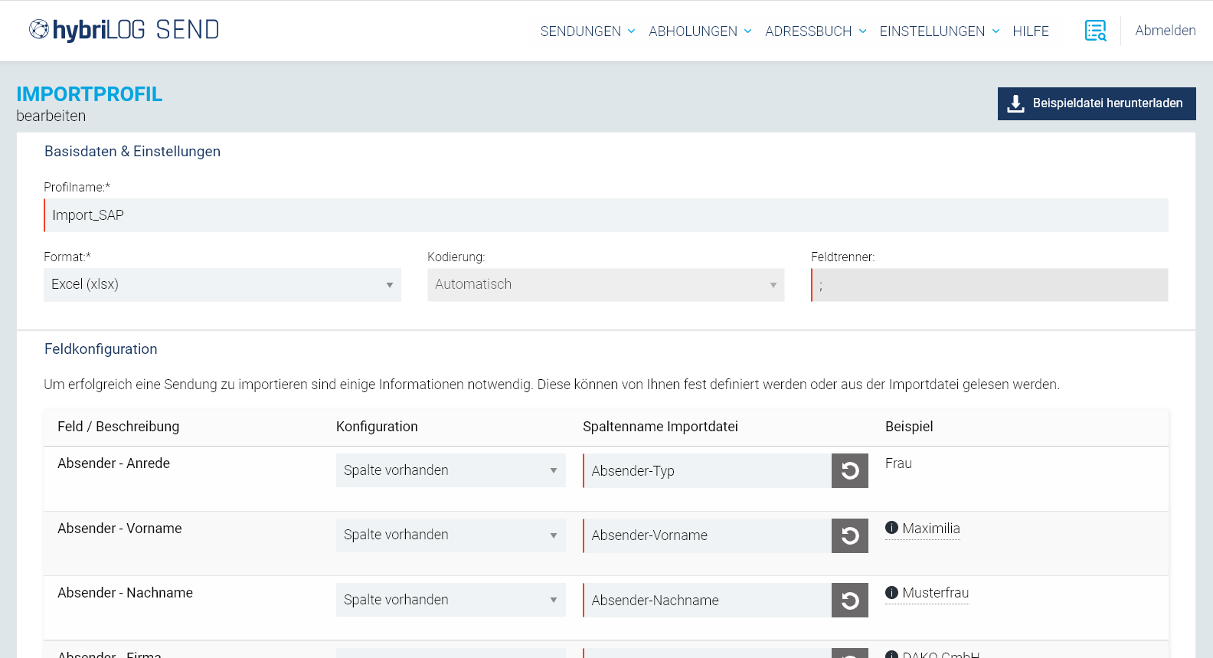Screen dimensions: 1213x658
Task: Go to the HILFE page
Action: 1031,31
